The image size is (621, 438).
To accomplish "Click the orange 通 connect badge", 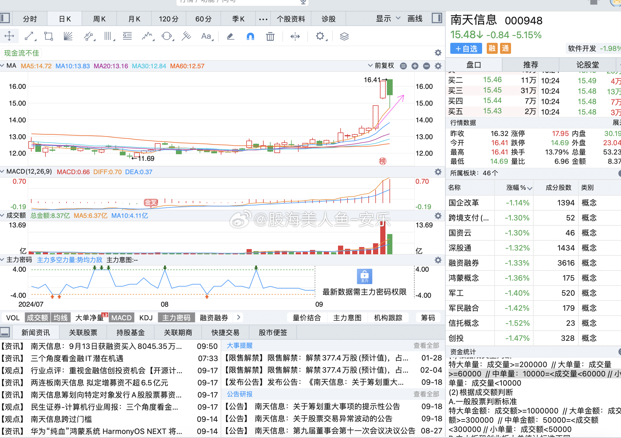I will [505, 48].
